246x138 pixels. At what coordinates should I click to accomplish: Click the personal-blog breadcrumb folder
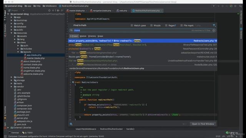[13, 6]
